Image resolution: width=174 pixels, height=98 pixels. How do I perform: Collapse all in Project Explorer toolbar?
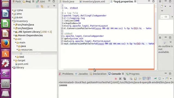click(x=38, y=7)
